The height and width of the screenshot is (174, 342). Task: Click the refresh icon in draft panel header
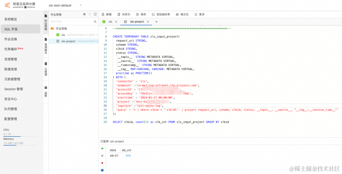coord(95,14)
